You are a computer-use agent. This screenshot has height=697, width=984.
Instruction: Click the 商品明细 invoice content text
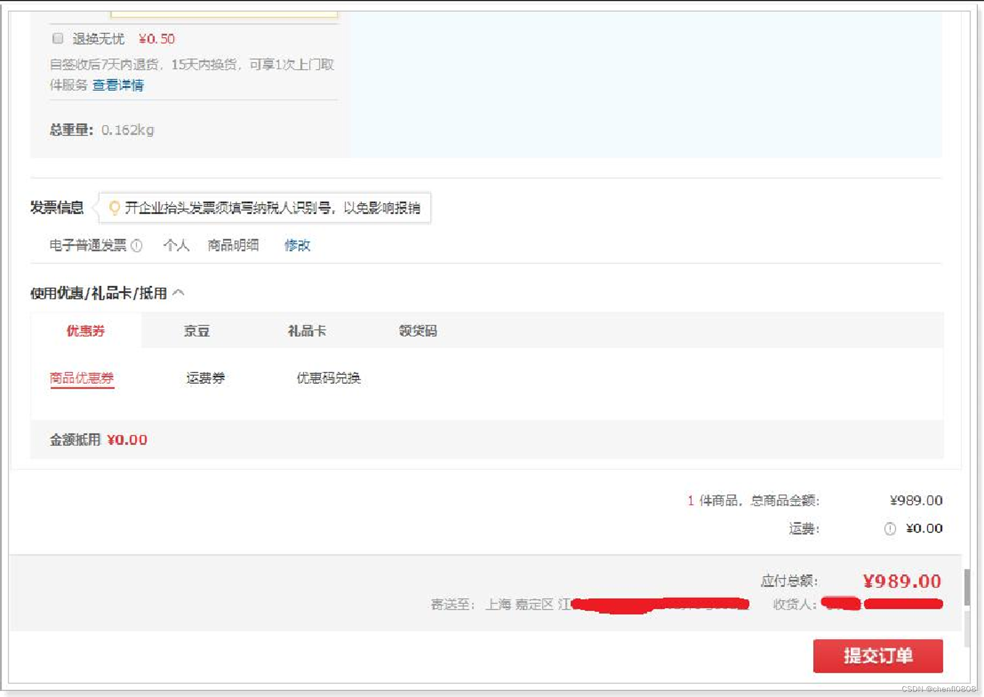click(233, 245)
